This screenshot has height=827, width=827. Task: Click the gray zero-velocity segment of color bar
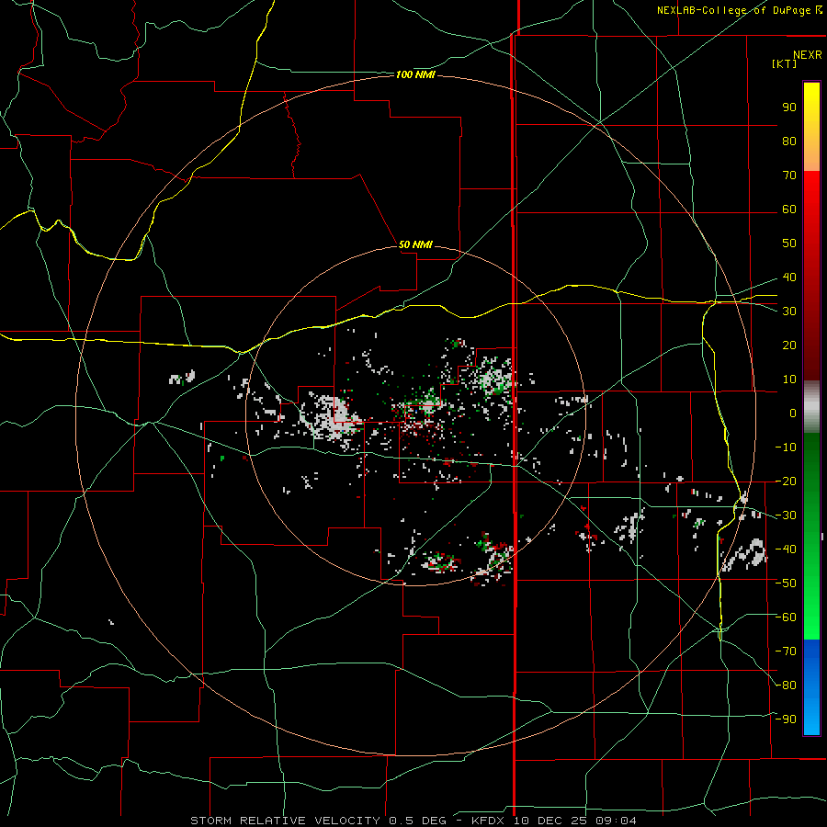point(811,407)
